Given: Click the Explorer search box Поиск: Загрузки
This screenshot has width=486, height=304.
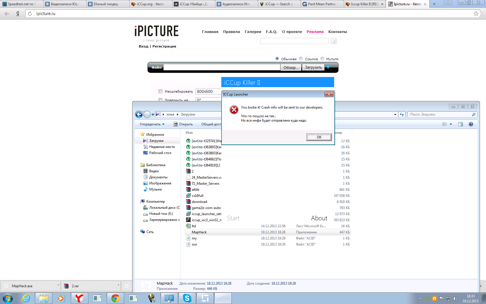Looking at the screenshot, I should (442, 114).
